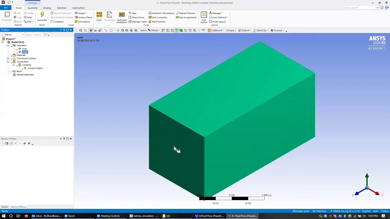Open Keyframe Animation tool
Screen dimensions: 390x219
[122, 18]
